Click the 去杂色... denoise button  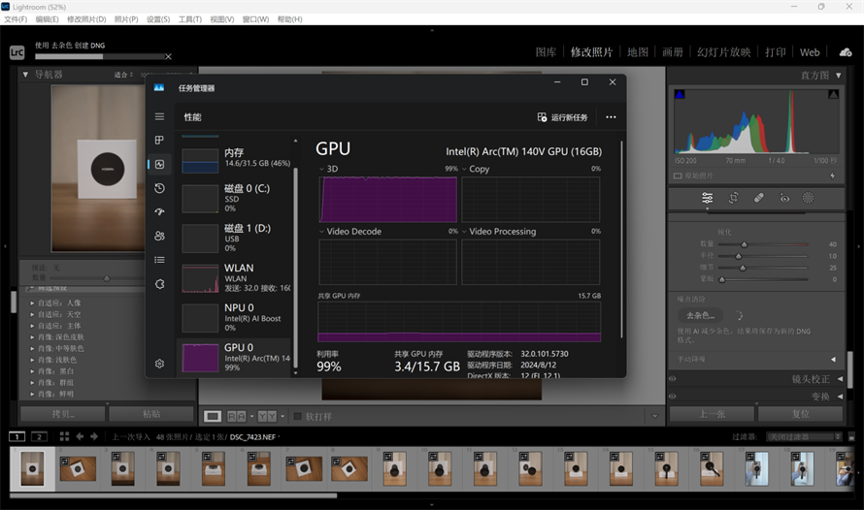coord(700,316)
